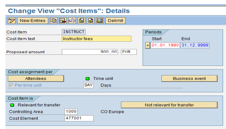Click the Cost Element input field
This screenshot has width=226, height=129.
(79, 118)
